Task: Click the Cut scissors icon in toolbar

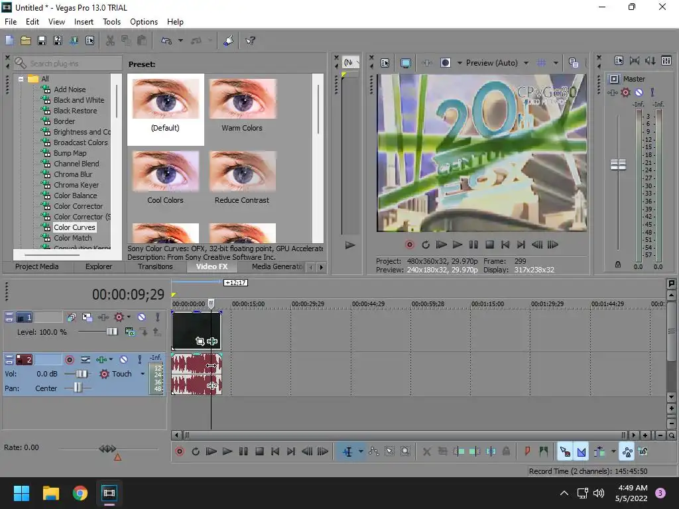Action: coord(110,40)
